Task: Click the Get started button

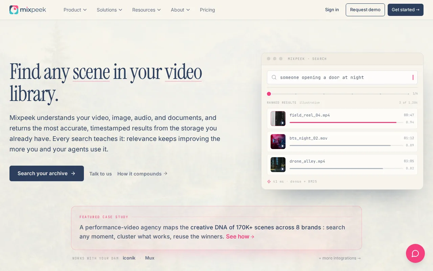Action: [406, 10]
